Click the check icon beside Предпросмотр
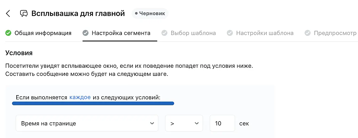The height and width of the screenshot is (138, 358). pyautogui.click(x=308, y=33)
